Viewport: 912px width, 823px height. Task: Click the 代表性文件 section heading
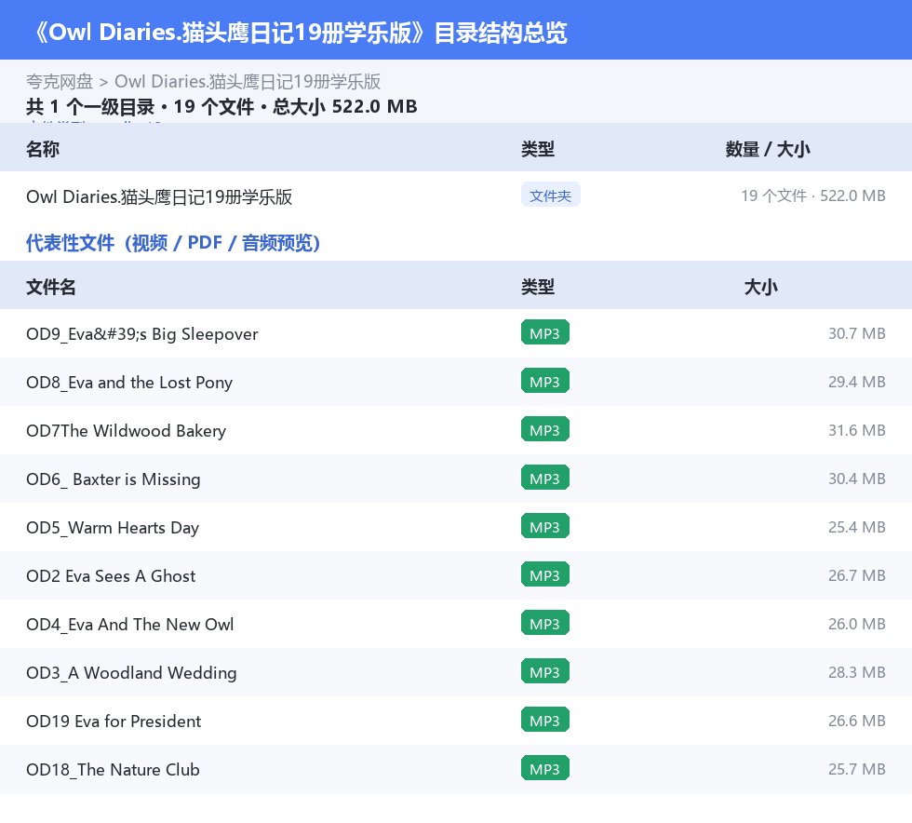click(173, 243)
